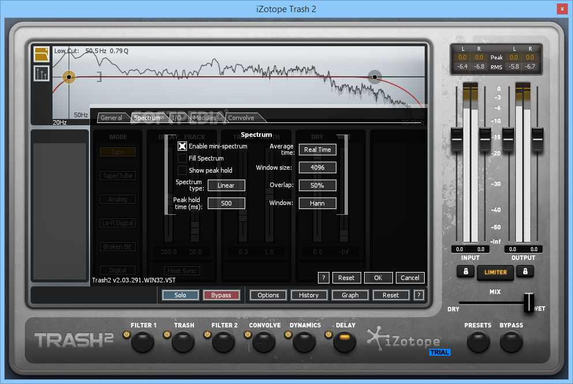Open the Delay module knob
Screen dimensions: 573x384
point(344,342)
